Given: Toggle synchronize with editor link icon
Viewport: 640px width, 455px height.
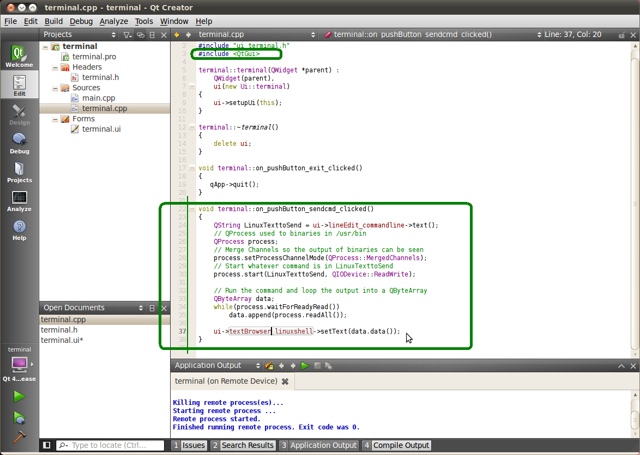Looking at the screenshot, I should click(x=141, y=35).
